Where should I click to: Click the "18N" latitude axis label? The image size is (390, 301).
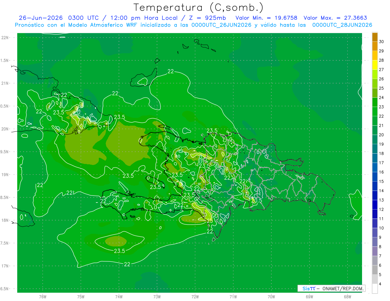(x=5, y=220)
